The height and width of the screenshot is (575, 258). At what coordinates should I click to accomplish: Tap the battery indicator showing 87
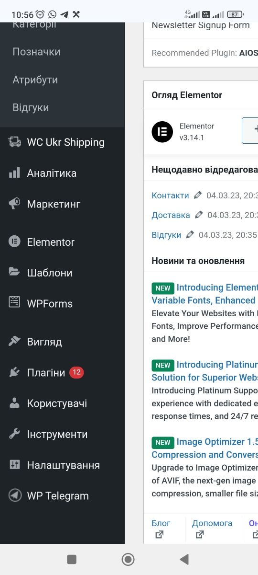click(x=235, y=14)
